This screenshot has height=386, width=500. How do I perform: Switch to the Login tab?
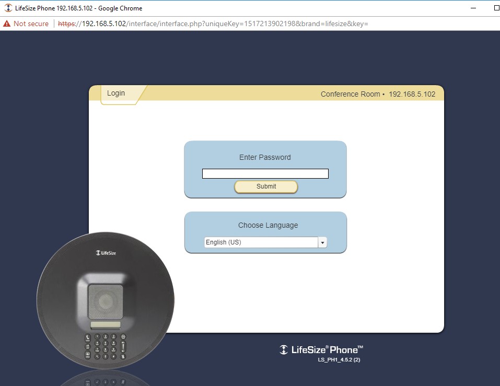point(116,93)
